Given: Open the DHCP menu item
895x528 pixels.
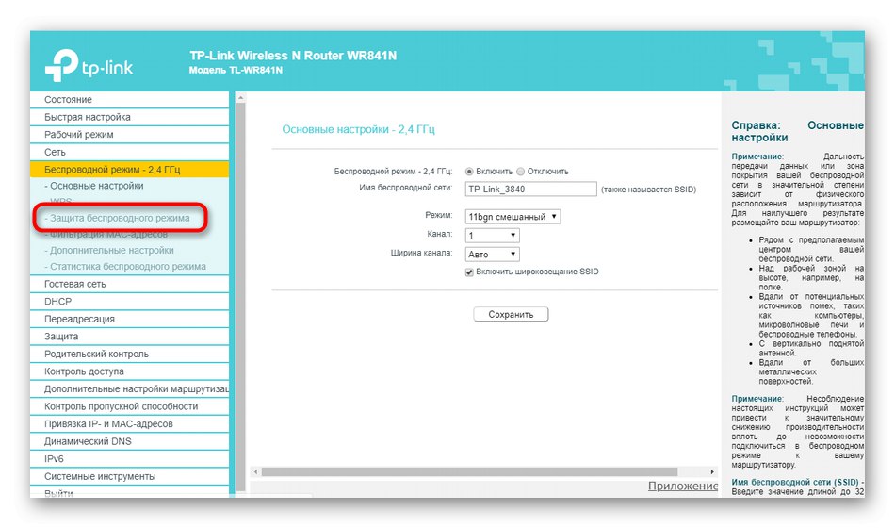Looking at the screenshot, I should [x=130, y=302].
